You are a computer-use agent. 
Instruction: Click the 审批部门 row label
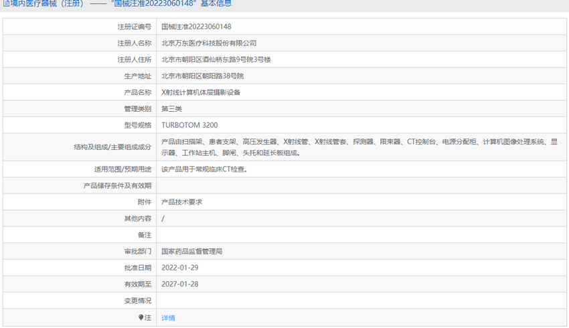pos(137,251)
